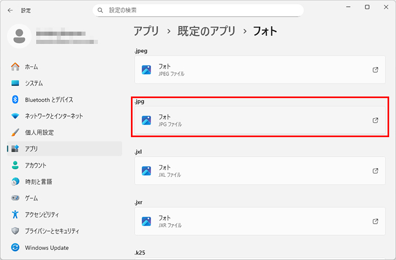Screen dimensions: 396x260
Task: Click the 時刻と言語 globe clock icon
Action: click(x=15, y=181)
